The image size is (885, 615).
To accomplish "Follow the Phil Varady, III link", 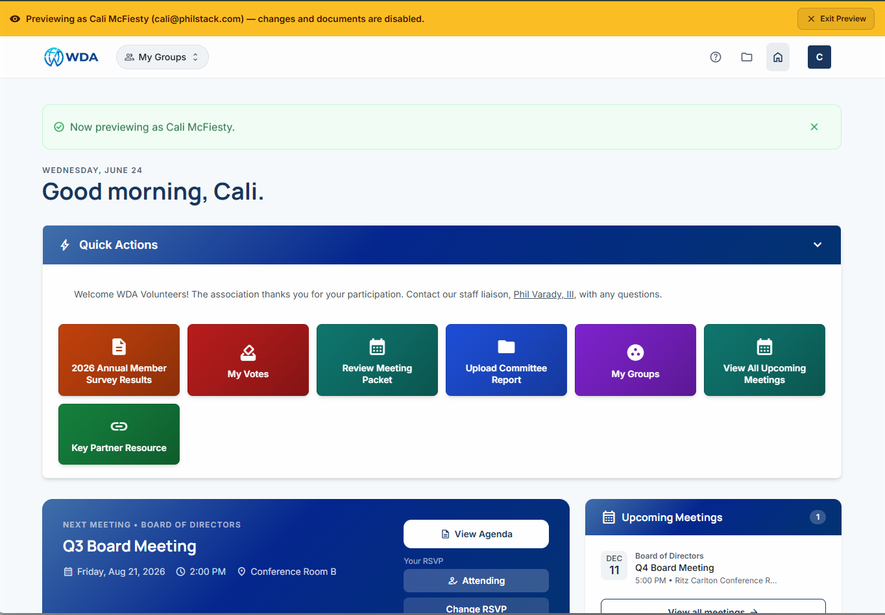I will 544,294.
